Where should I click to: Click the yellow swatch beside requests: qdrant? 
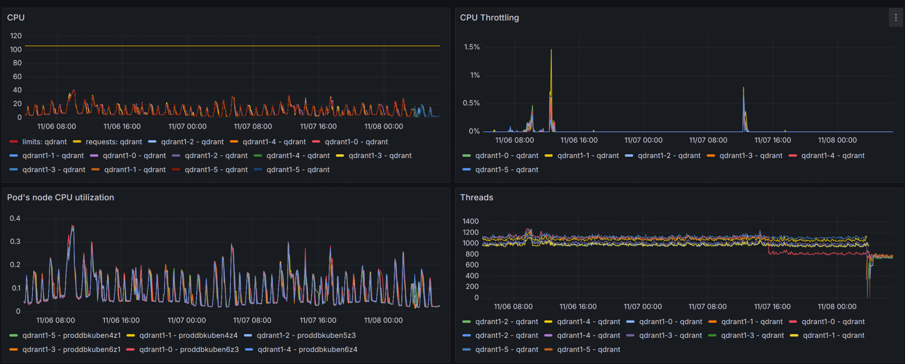pos(77,142)
